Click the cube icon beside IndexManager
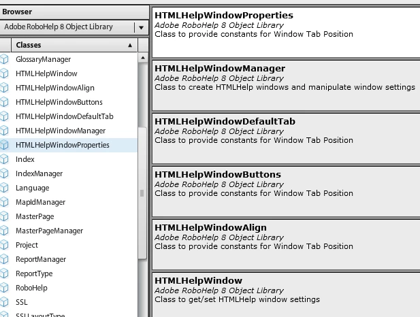 click(4, 173)
